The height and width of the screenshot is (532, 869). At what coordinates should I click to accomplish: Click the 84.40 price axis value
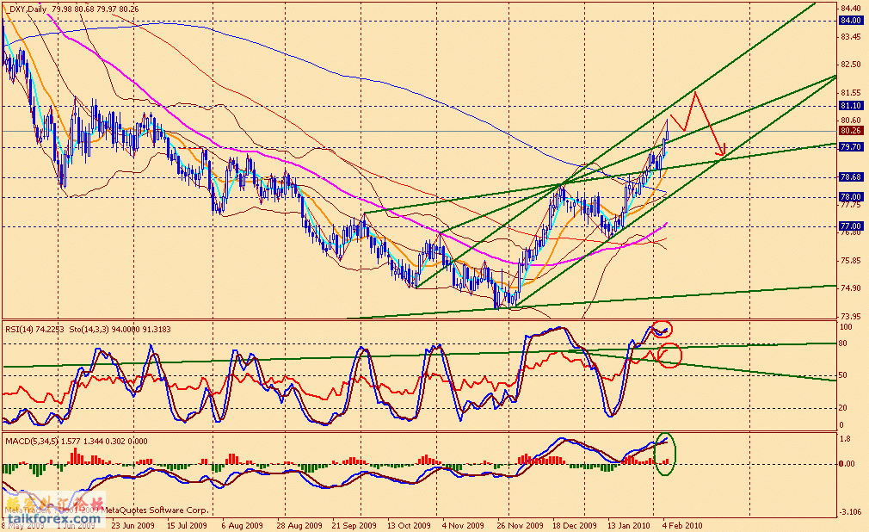tap(851, 8)
